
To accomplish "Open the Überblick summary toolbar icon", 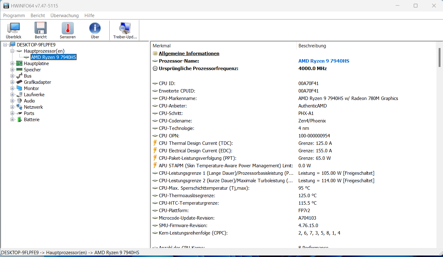I will [13, 28].
